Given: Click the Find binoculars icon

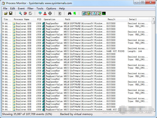Looking at the screenshot, I should pos(70,13).
